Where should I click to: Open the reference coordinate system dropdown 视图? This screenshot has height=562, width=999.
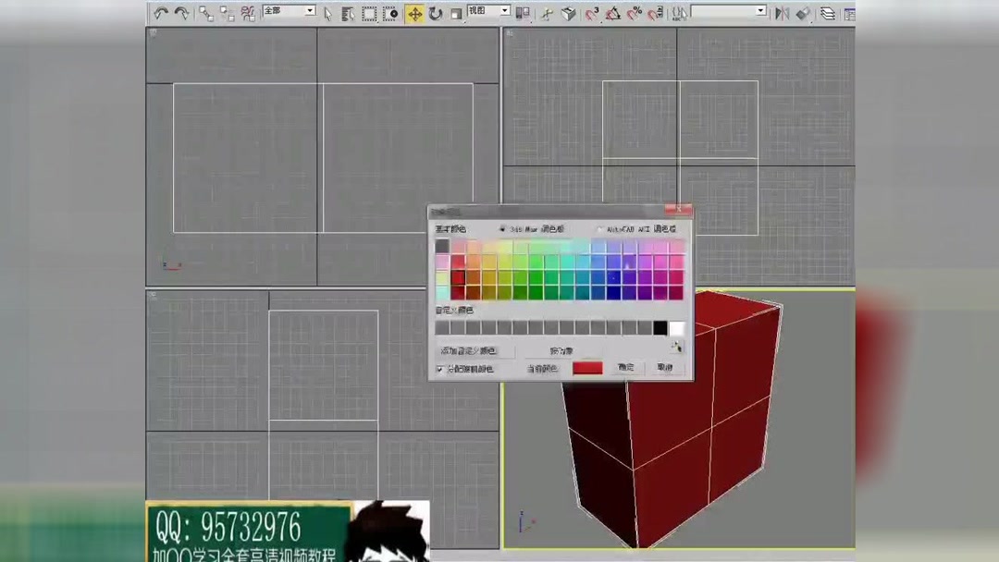[490, 13]
